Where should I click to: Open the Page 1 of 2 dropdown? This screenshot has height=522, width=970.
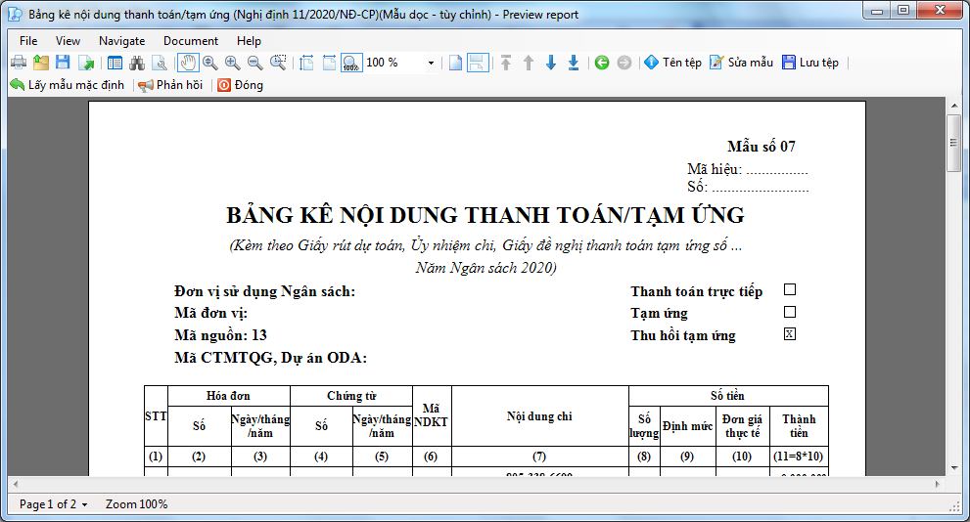[x=53, y=504]
